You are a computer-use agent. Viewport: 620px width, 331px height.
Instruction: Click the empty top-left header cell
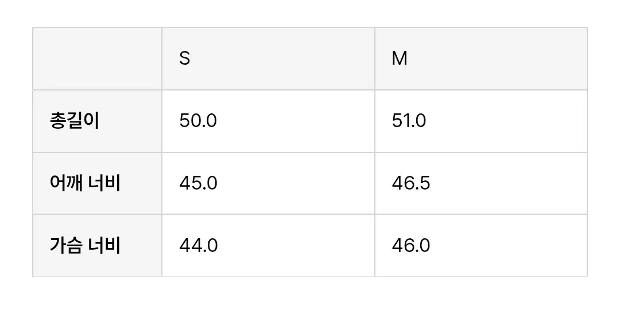97,58
